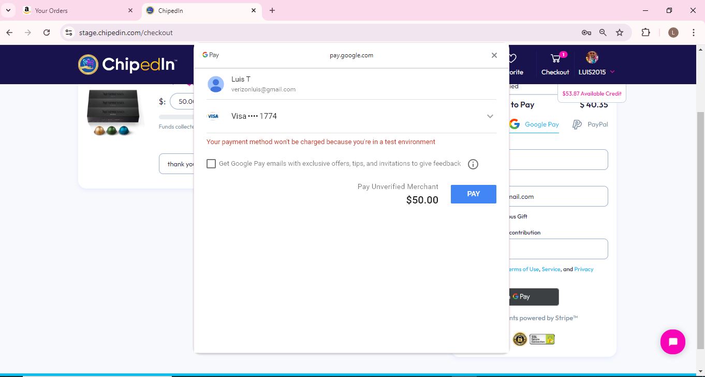
Task: Open the Extensions puzzle icon
Action: 645,33
